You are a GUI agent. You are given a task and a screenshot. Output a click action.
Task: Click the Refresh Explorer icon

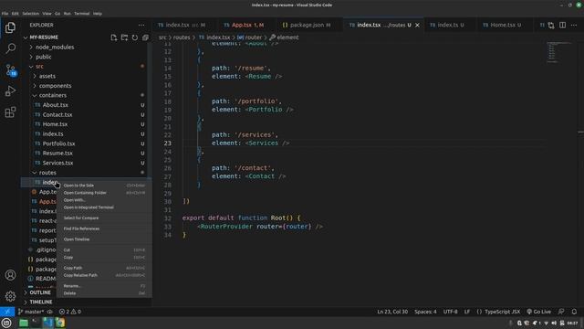135,37
